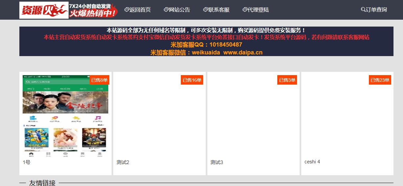Image resolution: width=403 pixels, height=186 pixels.
Task: Click the 友情链接 section heading
Action: pyautogui.click(x=42, y=183)
